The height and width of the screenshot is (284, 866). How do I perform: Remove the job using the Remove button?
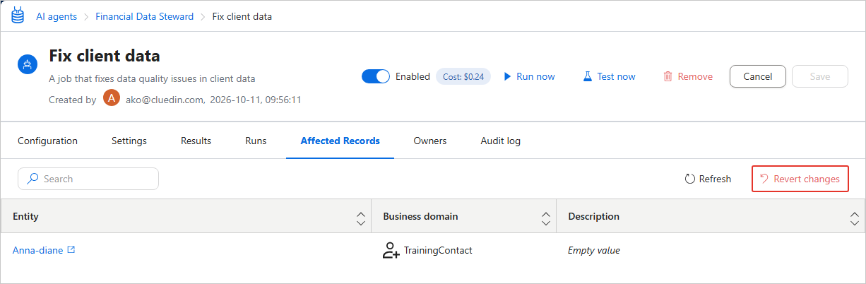click(x=688, y=76)
